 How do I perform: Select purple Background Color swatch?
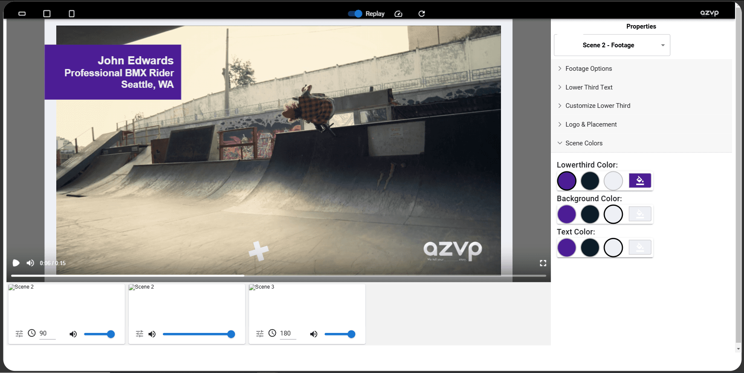[567, 214]
